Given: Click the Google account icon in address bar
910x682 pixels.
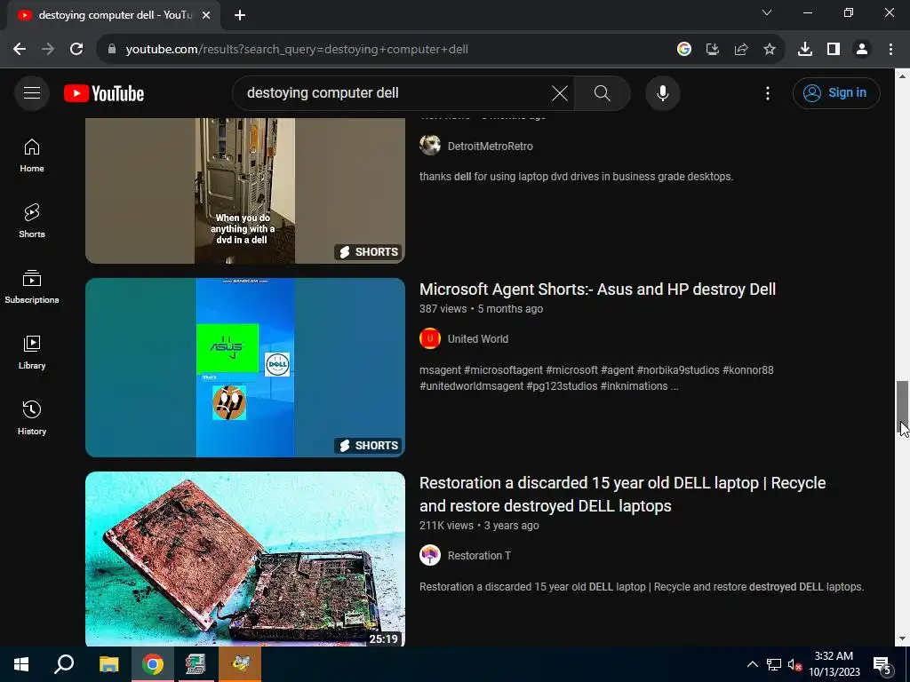Looking at the screenshot, I should 683,50.
